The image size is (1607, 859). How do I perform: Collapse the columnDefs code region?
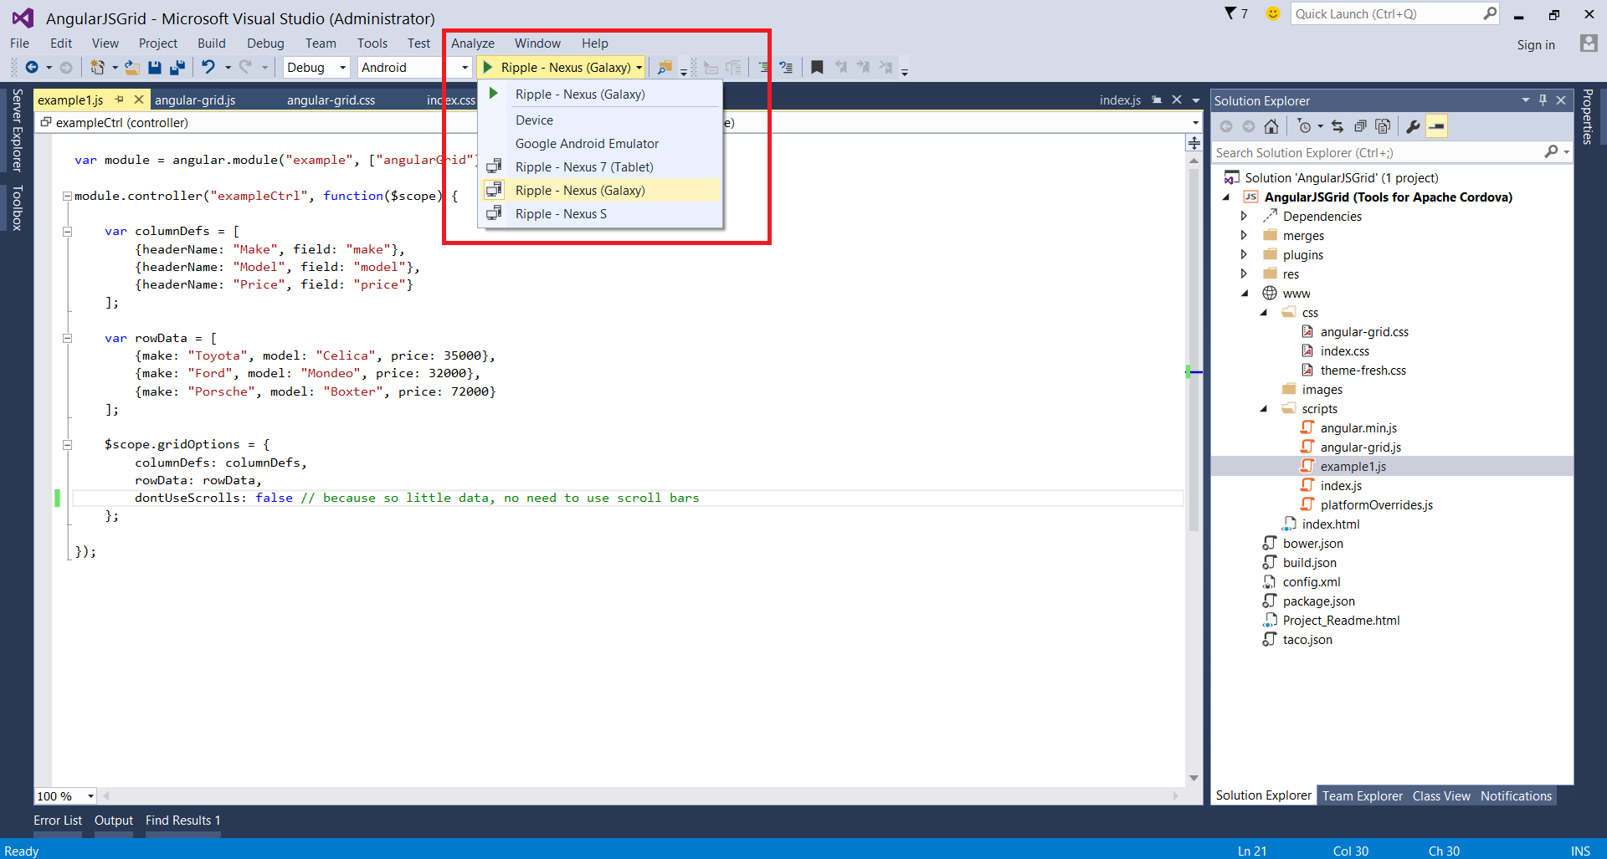click(x=67, y=231)
